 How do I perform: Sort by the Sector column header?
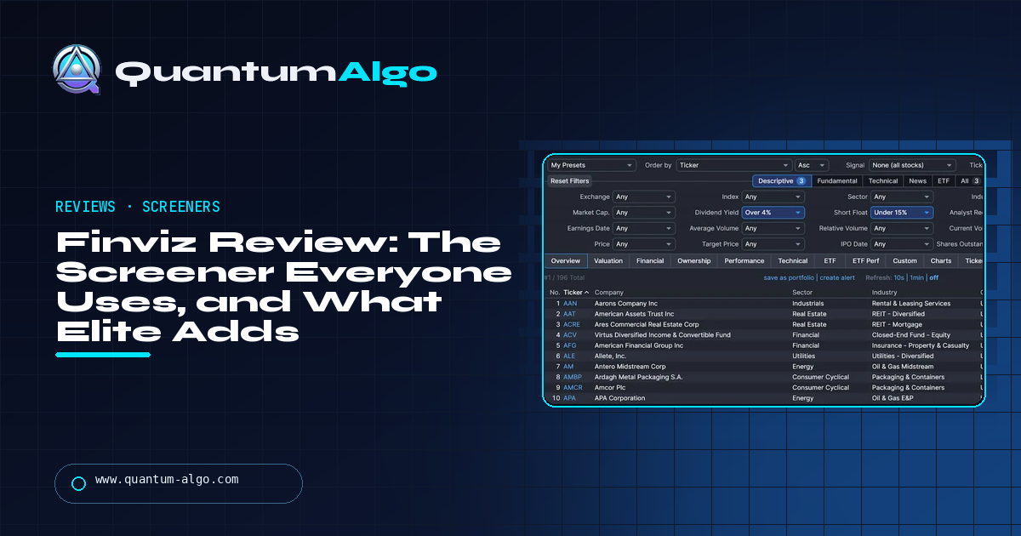[x=802, y=293]
